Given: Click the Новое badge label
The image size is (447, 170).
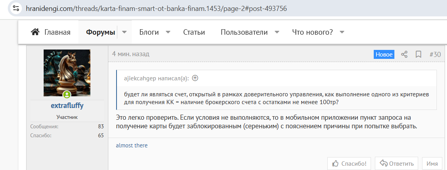Looking at the screenshot, I should (x=384, y=55).
